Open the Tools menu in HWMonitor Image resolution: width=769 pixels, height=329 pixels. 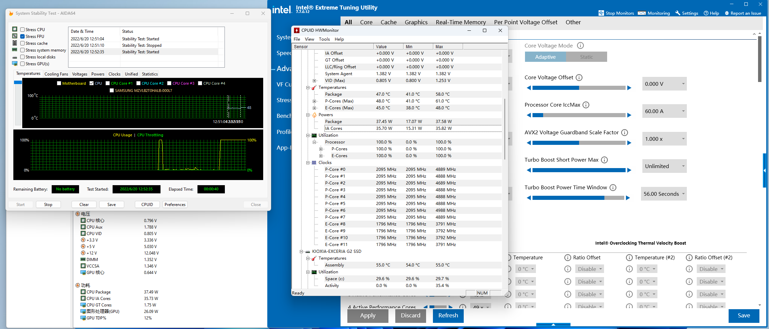click(324, 39)
